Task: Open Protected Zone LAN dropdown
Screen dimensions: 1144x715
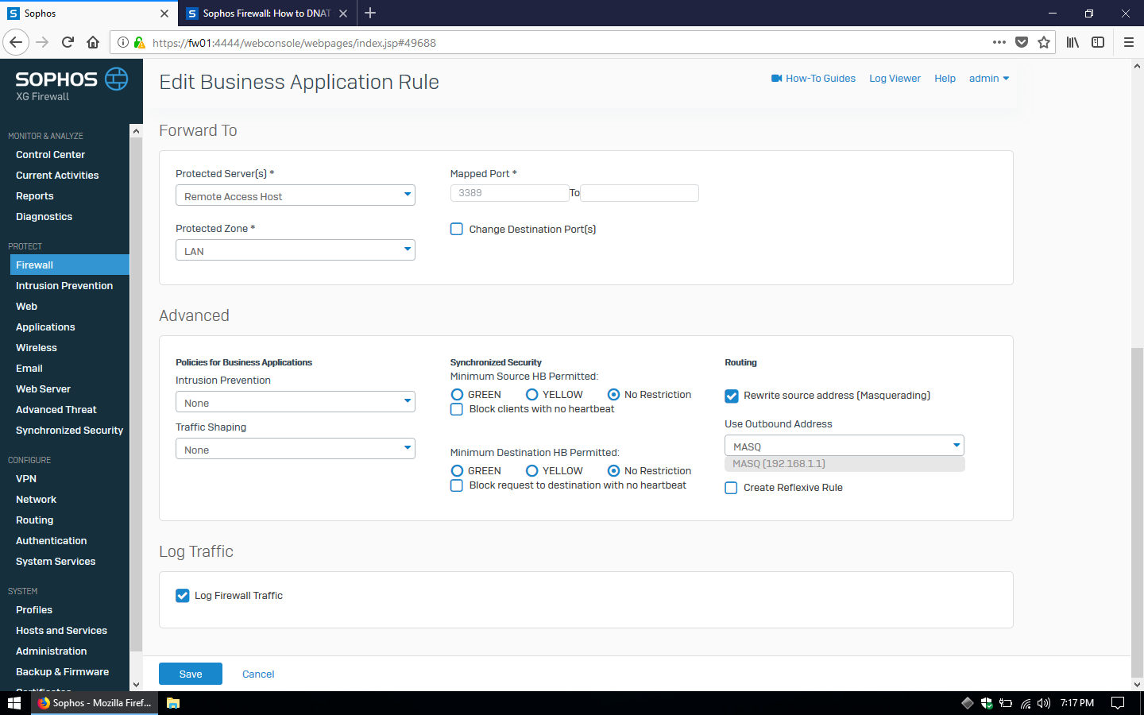Action: pos(296,250)
